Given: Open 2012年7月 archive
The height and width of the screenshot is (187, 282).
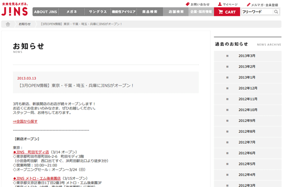Looking at the screenshot, I should [247, 143].
